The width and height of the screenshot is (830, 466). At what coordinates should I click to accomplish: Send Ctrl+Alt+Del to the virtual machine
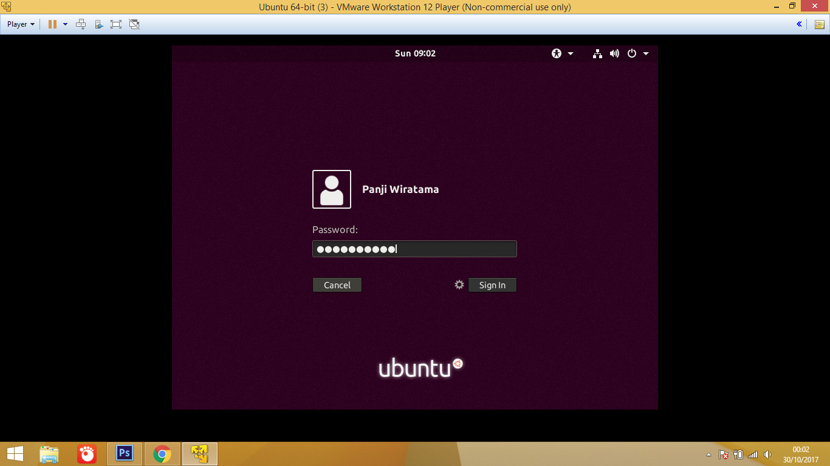pyautogui.click(x=81, y=24)
